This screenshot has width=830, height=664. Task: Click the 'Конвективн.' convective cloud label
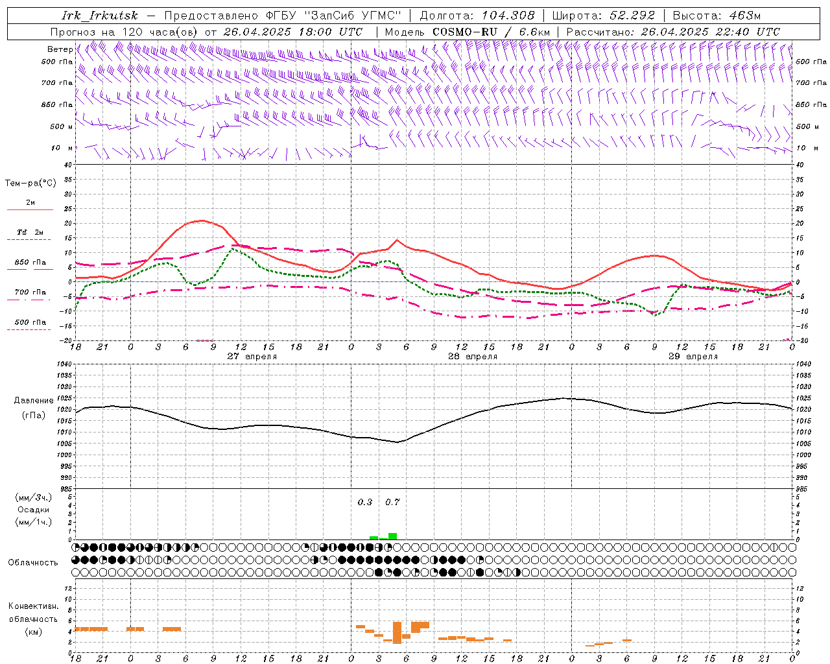(x=33, y=606)
